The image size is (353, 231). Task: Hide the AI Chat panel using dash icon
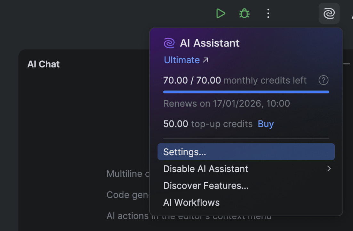pos(346,64)
